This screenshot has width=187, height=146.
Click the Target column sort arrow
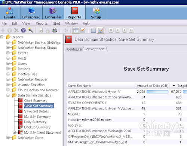click(174, 85)
